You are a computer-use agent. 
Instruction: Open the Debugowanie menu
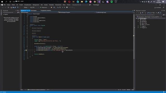(x=36, y=5)
